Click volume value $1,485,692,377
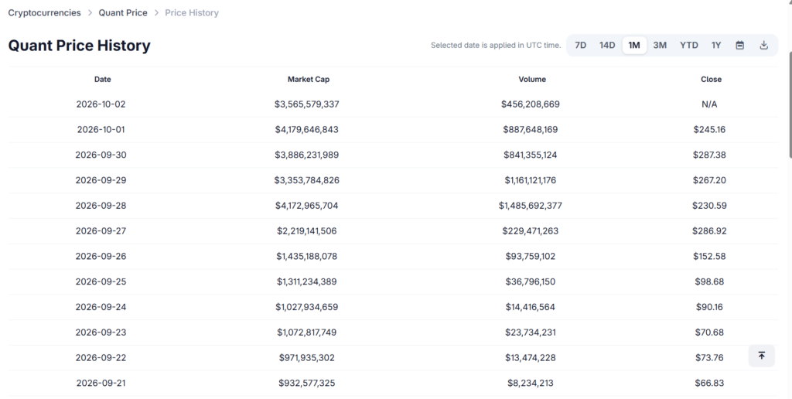The width and height of the screenshot is (792, 399). (531, 206)
